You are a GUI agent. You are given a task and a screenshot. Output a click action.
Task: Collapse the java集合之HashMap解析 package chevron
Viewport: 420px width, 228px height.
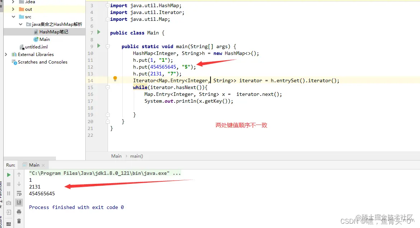tap(21, 24)
